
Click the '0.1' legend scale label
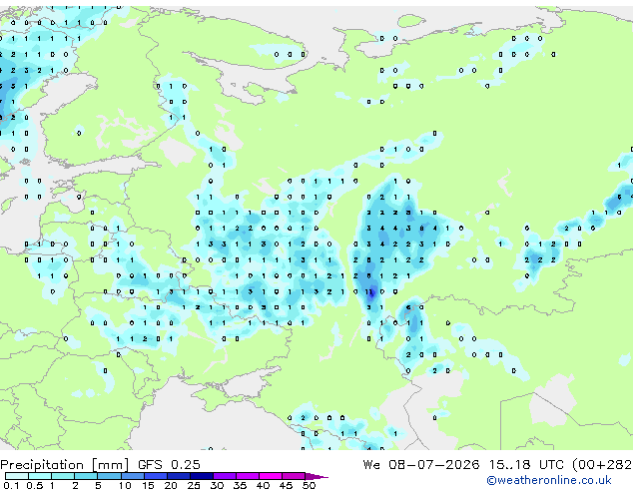tap(11, 485)
